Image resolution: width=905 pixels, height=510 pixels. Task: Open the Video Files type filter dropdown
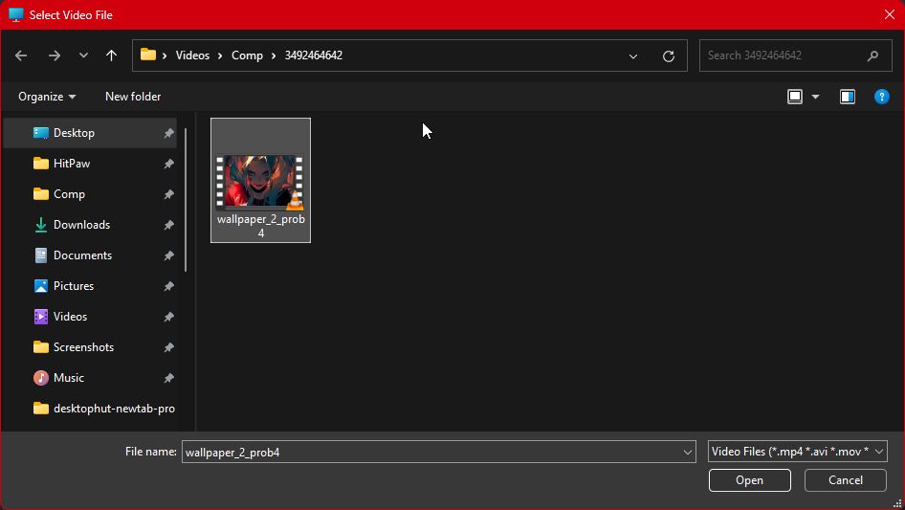798,452
